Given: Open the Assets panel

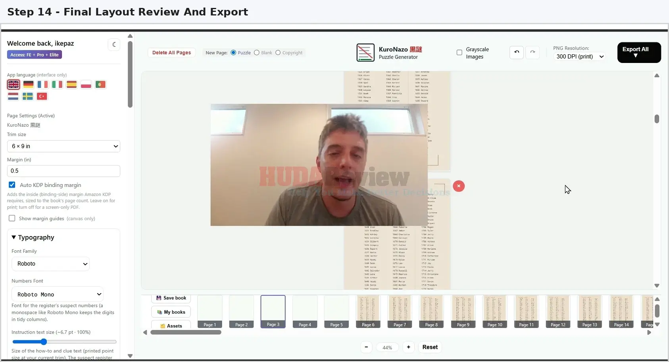Looking at the screenshot, I should [171, 326].
